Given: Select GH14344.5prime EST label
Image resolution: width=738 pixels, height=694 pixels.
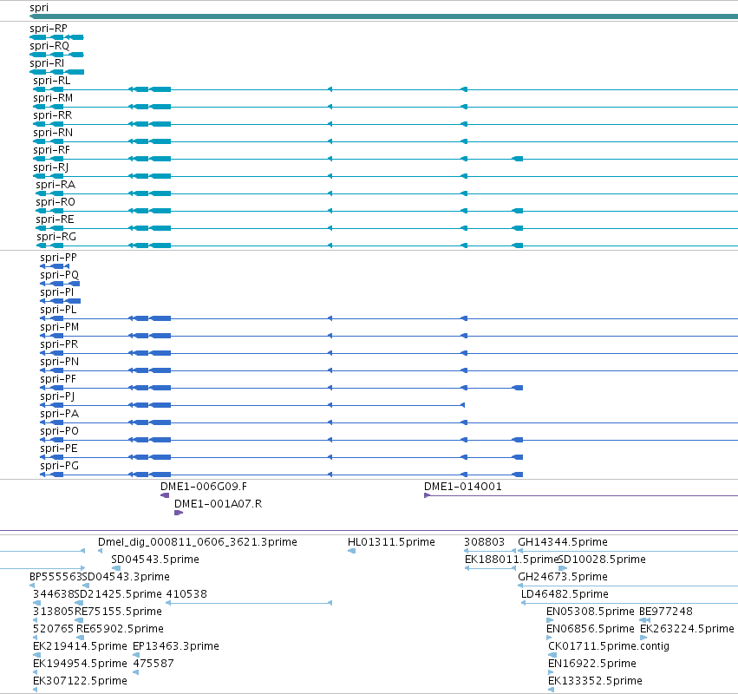Looking at the screenshot, I should click(563, 542).
